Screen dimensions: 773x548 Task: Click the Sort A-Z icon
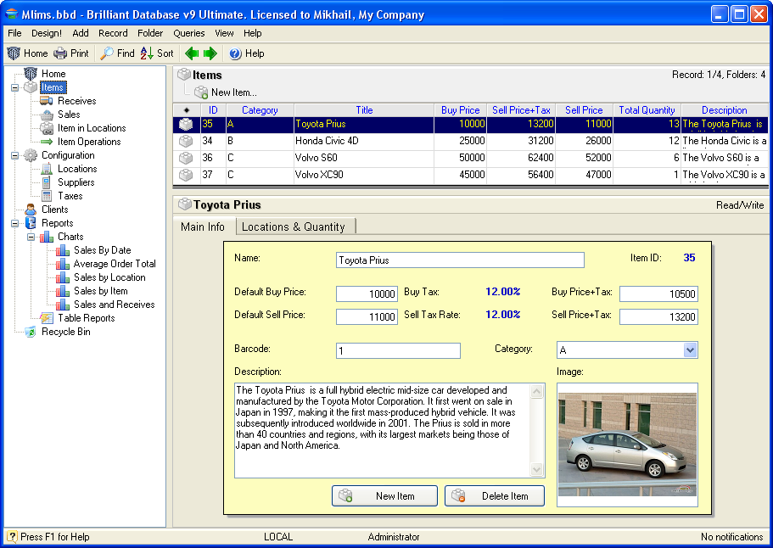[147, 53]
